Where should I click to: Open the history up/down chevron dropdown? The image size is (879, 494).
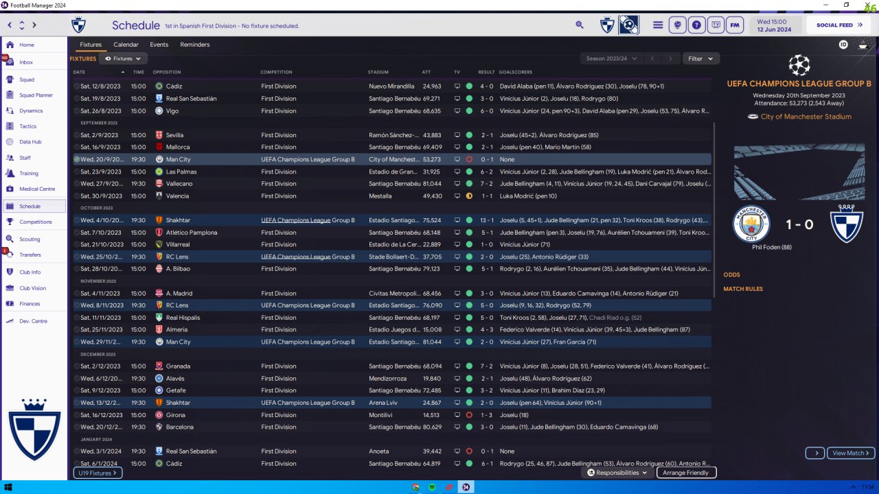click(22, 25)
